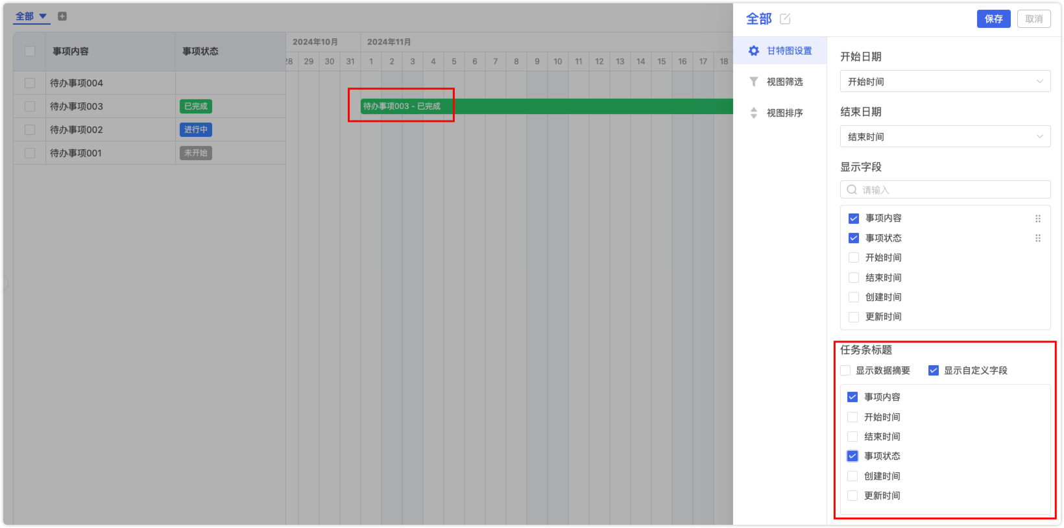Check 更新时间 in 显示字段 list
1064x528 pixels.
(854, 317)
